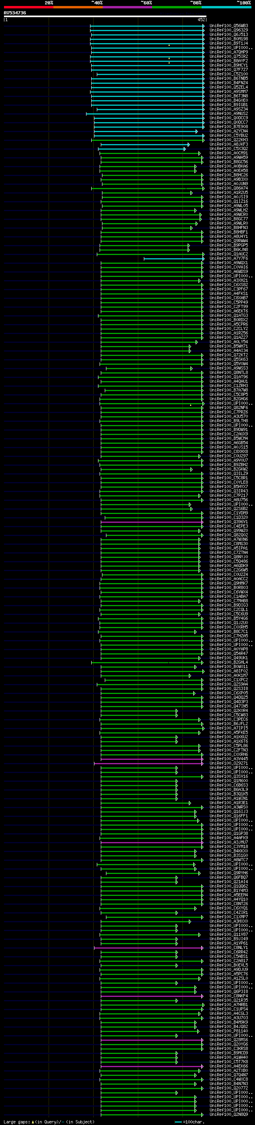
Task: Select the UniRef100_Q5ZEL4 label
Action: point(229,87)
